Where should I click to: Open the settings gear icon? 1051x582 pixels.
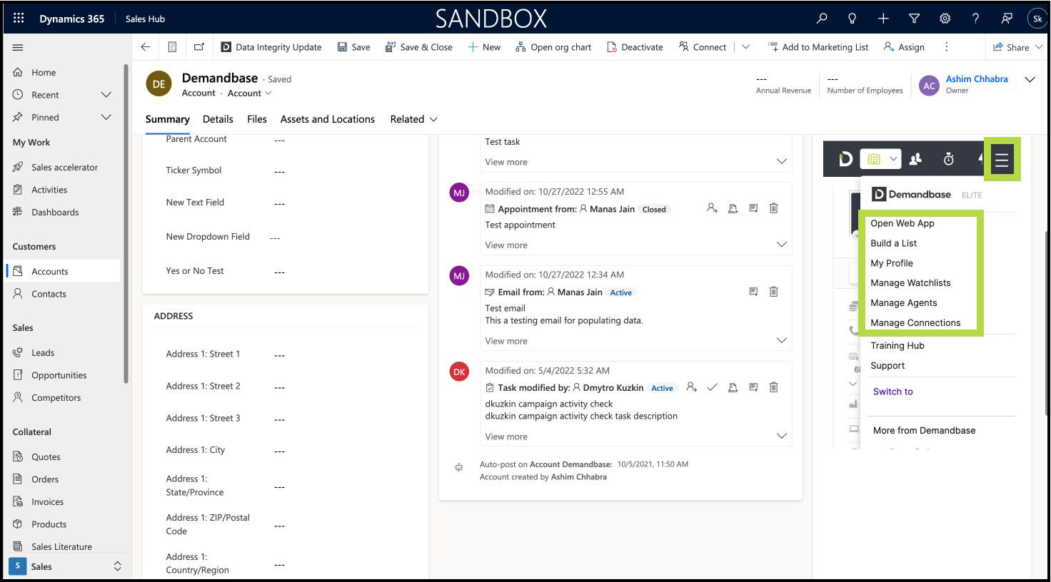945,19
